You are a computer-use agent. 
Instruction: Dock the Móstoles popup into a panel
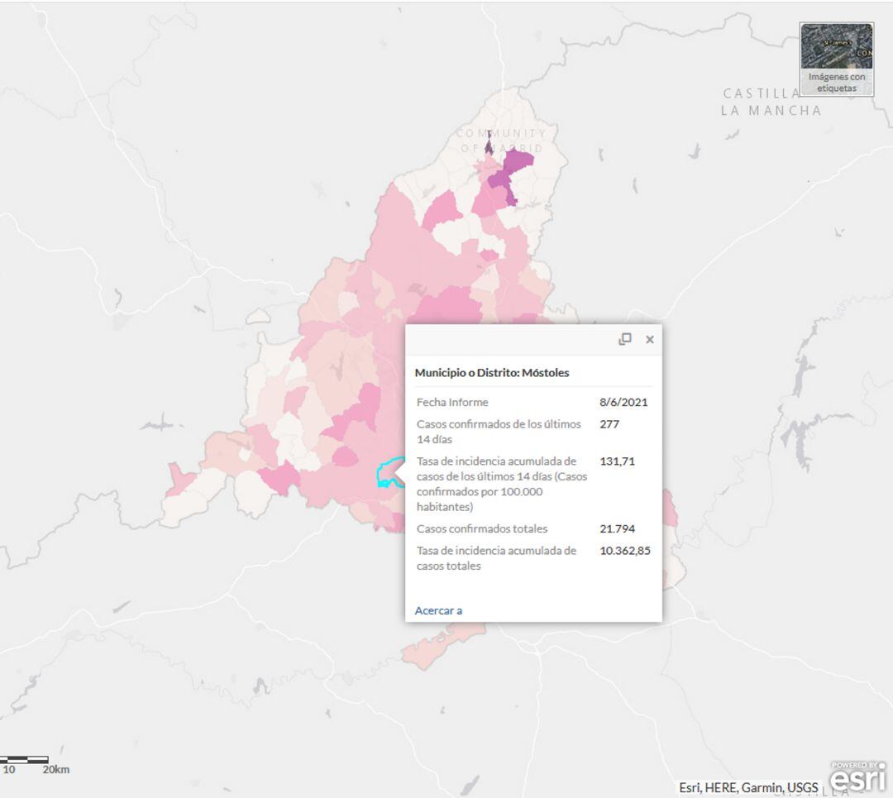pyautogui.click(x=626, y=339)
